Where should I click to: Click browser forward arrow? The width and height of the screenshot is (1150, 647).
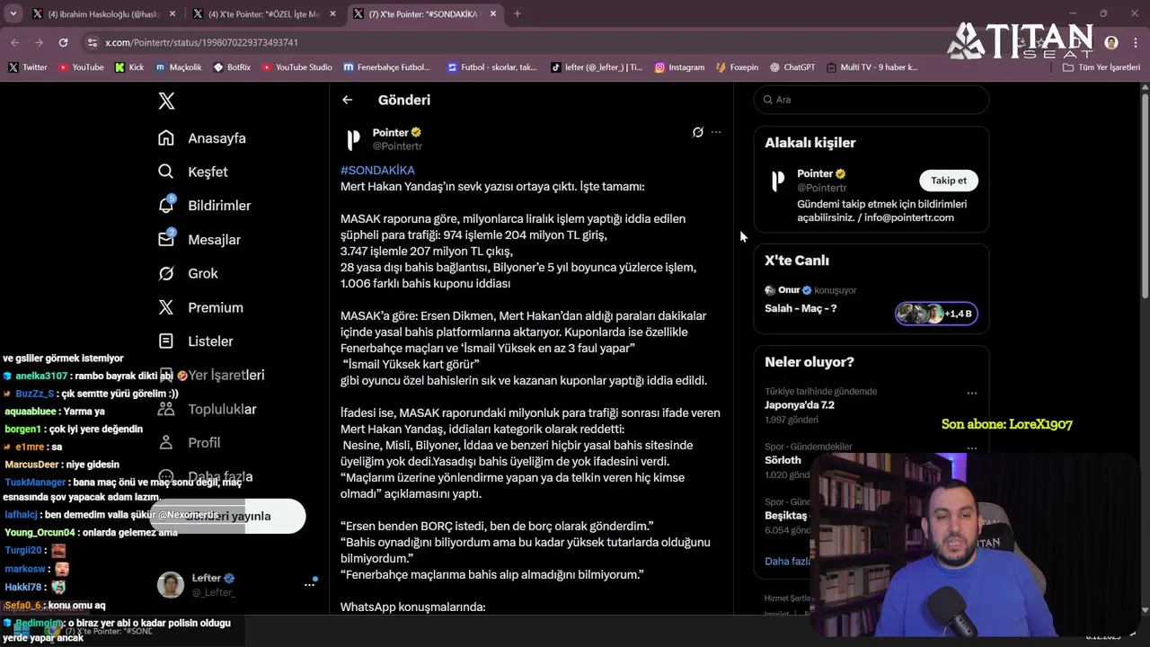39,42
